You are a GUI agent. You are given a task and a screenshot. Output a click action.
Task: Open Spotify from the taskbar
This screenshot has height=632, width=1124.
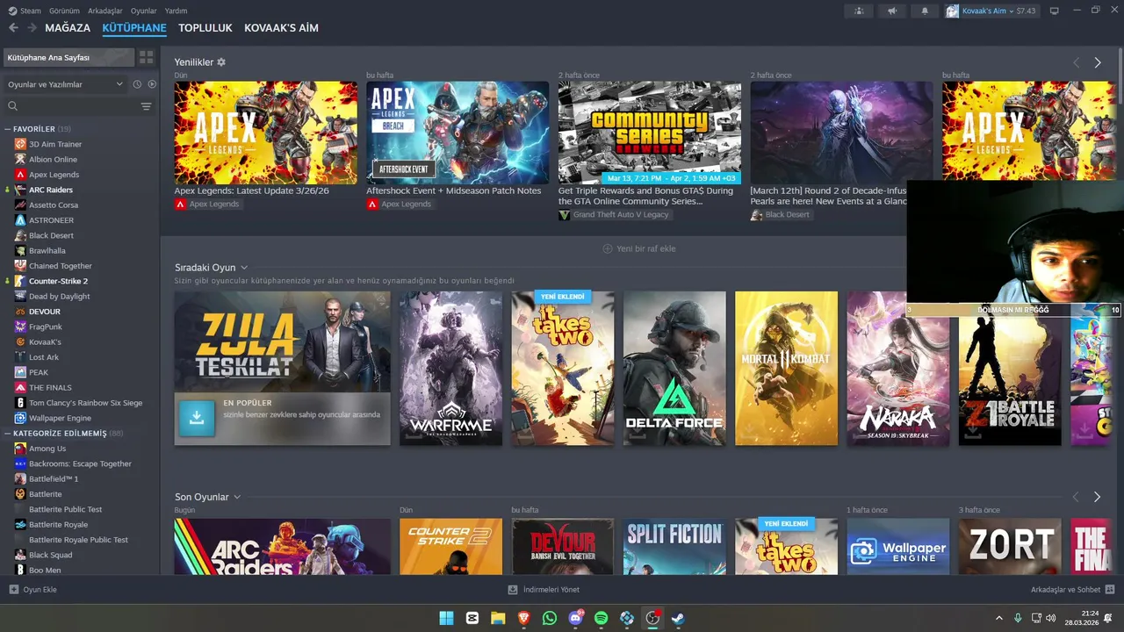pyautogui.click(x=601, y=618)
